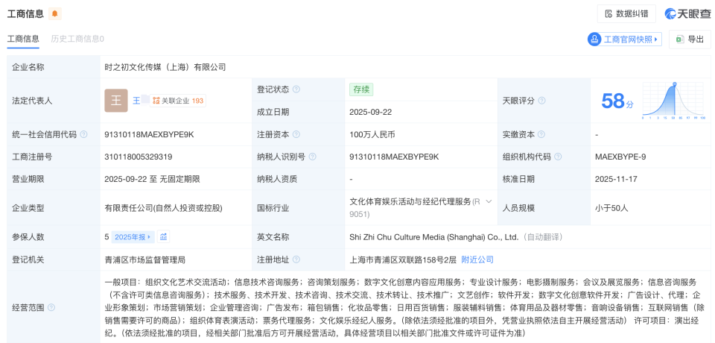Click the insured-count trend chart icon

(164, 237)
